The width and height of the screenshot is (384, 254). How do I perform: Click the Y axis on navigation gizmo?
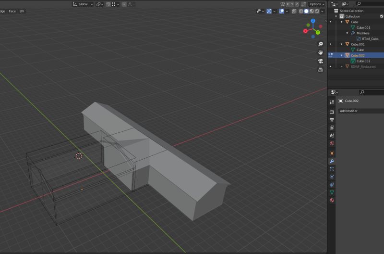point(318,32)
